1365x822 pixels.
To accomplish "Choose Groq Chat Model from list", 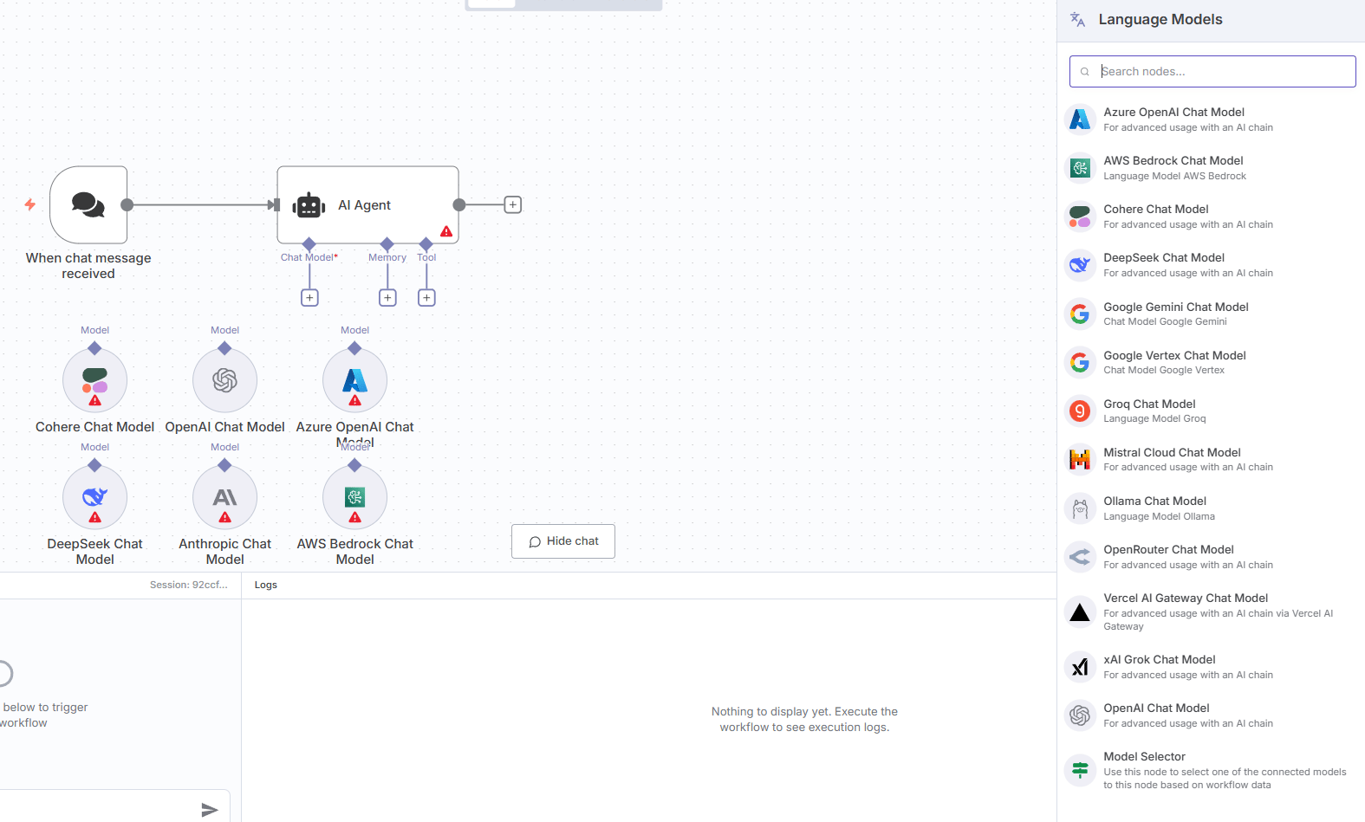I will point(1211,411).
